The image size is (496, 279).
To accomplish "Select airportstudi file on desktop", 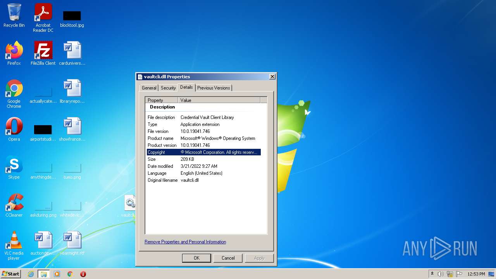I will click(x=43, y=132).
